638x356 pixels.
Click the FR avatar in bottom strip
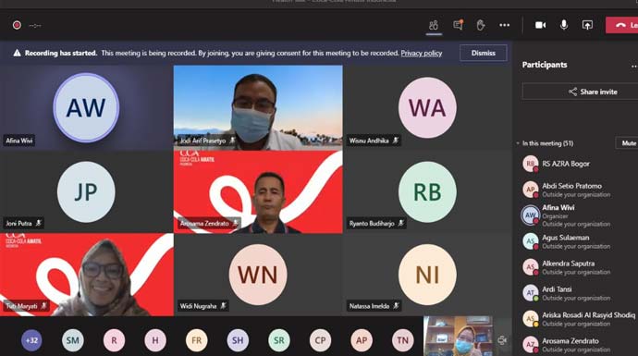click(x=197, y=340)
